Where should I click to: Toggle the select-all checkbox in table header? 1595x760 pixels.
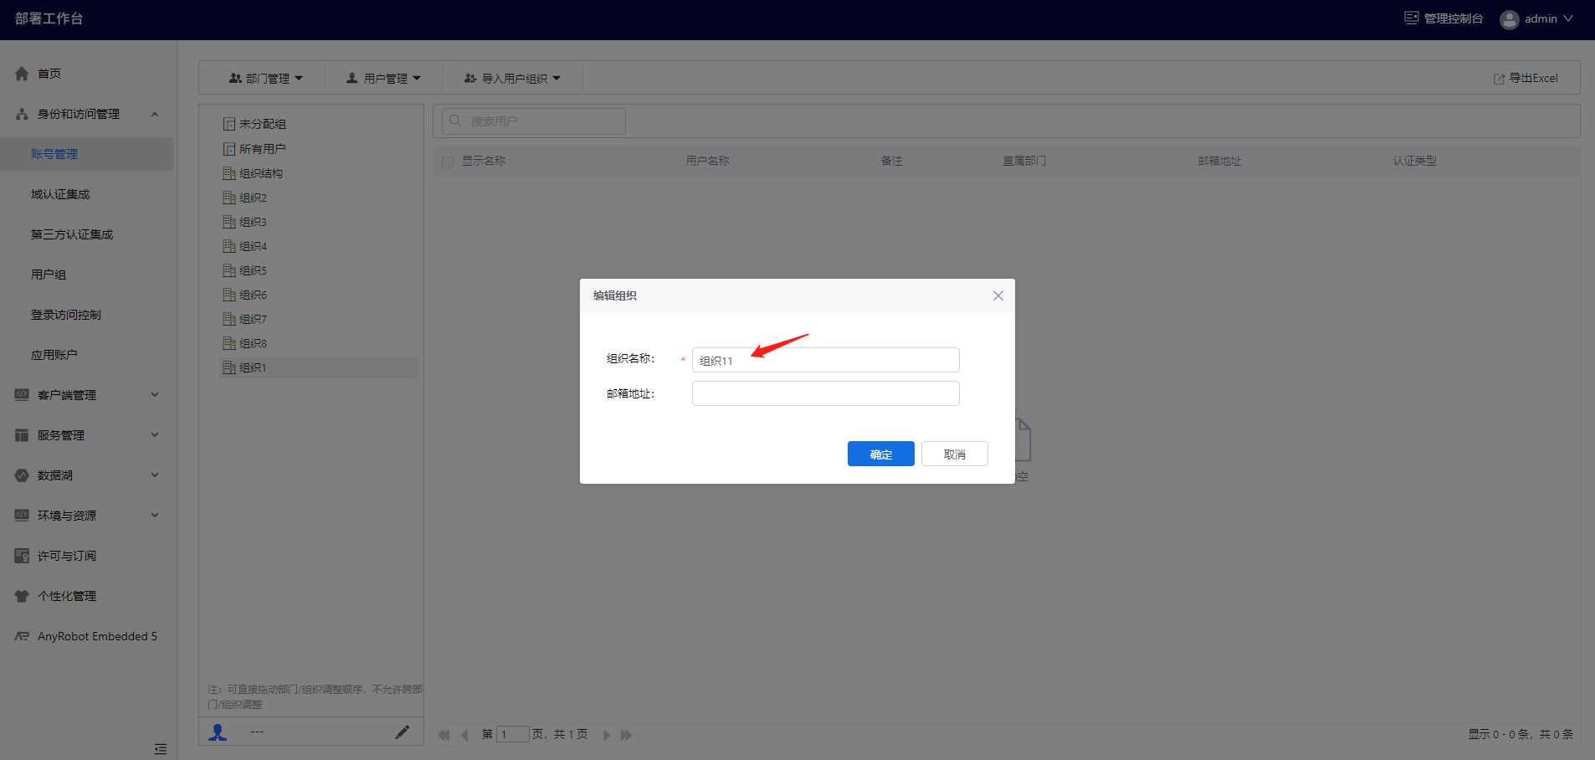pos(448,162)
